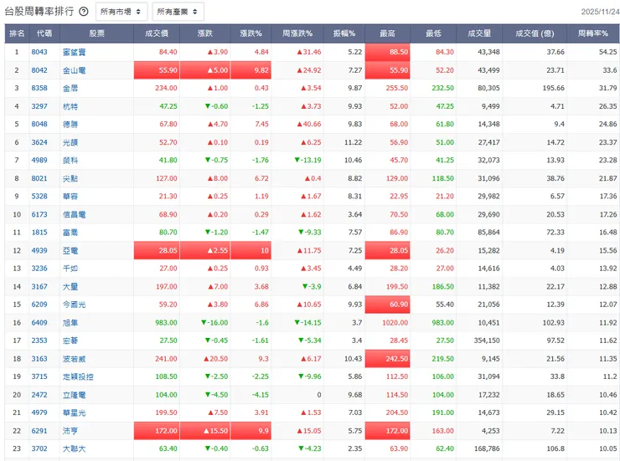
Task: Open stock code 5328 link
Action: (39, 196)
